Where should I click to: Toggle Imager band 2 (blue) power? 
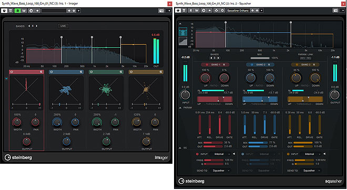(52, 72)
